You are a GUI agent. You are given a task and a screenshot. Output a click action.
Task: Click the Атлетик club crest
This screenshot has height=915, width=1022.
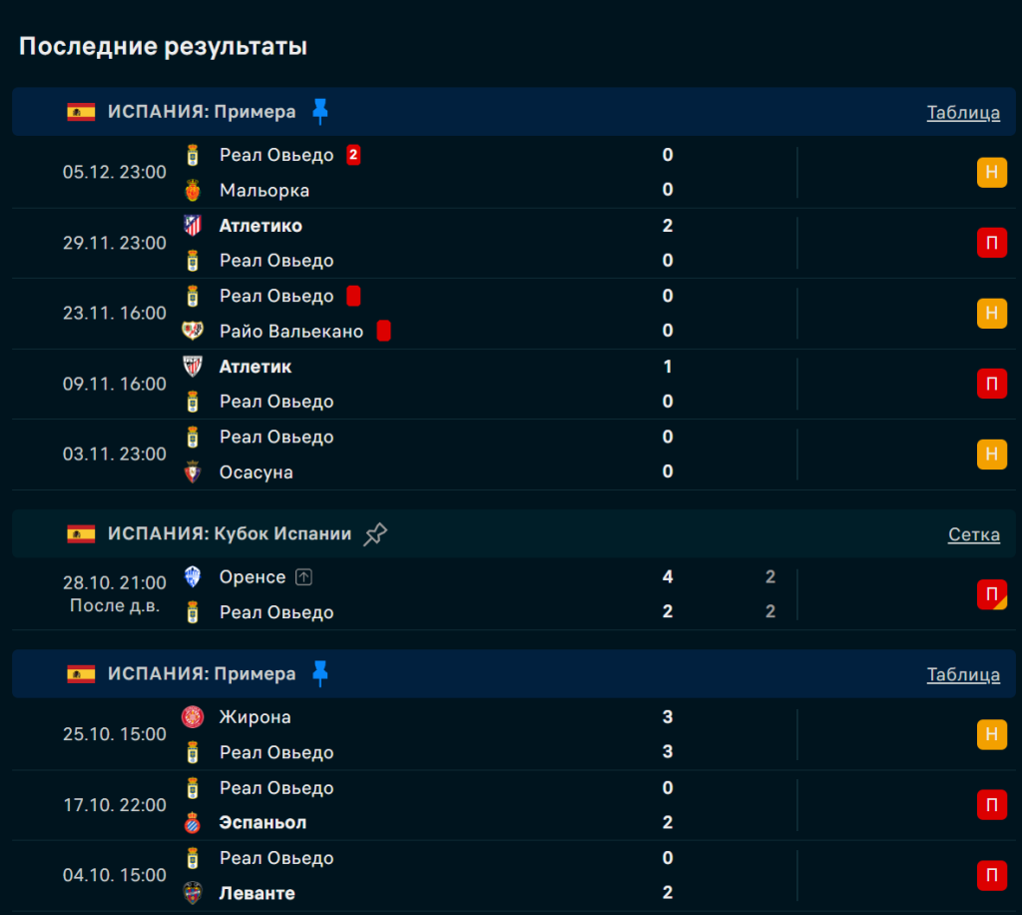point(193,367)
